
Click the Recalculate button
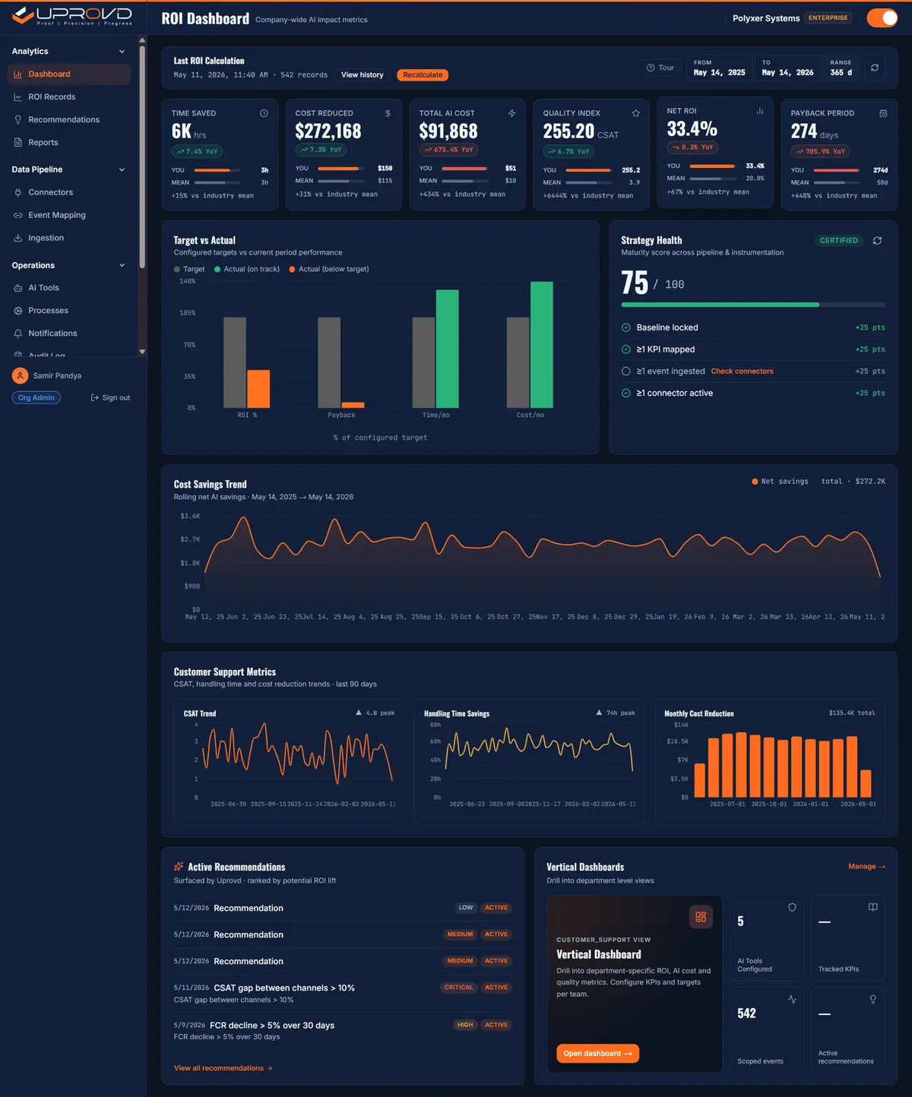click(423, 75)
